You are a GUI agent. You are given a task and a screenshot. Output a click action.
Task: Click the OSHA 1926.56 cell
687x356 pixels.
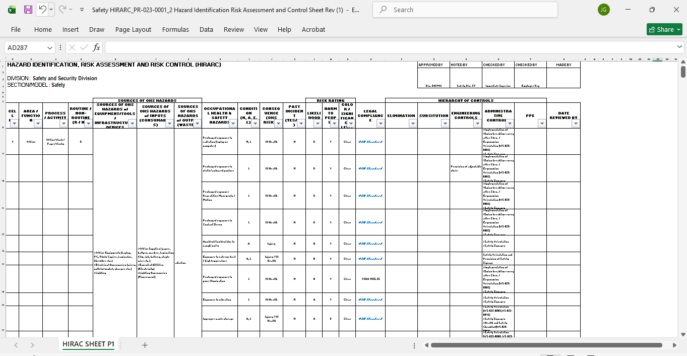click(370, 279)
